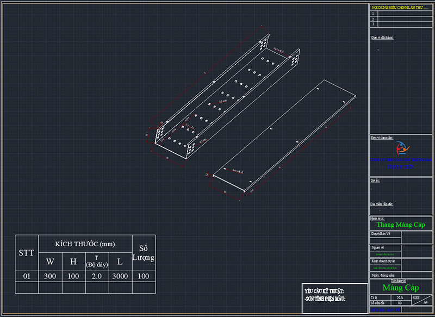This screenshot has height=317, width=435.
Task: Click revision row 1 in the revision table
Action: 400,14
